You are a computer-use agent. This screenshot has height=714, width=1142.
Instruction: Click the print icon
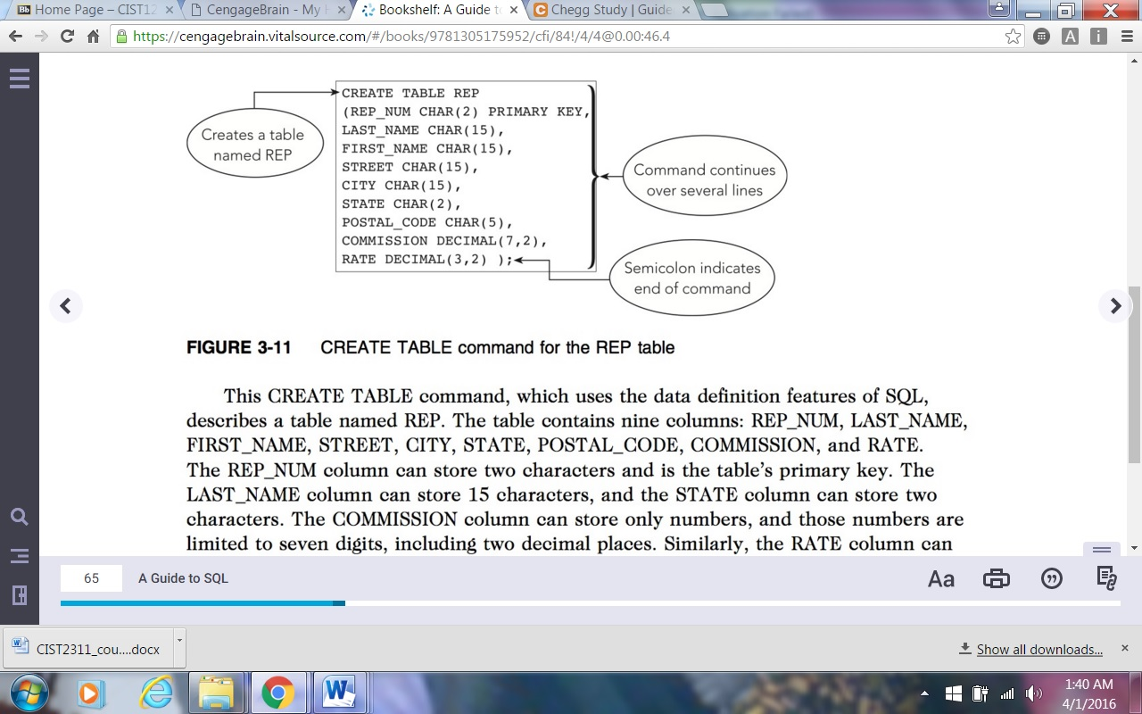point(997,578)
